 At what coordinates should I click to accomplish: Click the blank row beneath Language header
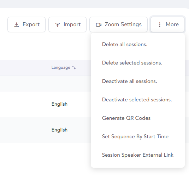[45, 84]
